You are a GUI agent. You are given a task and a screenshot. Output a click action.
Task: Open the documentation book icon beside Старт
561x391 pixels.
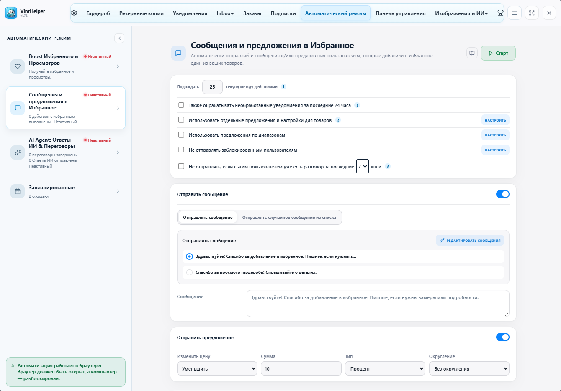pyautogui.click(x=472, y=53)
